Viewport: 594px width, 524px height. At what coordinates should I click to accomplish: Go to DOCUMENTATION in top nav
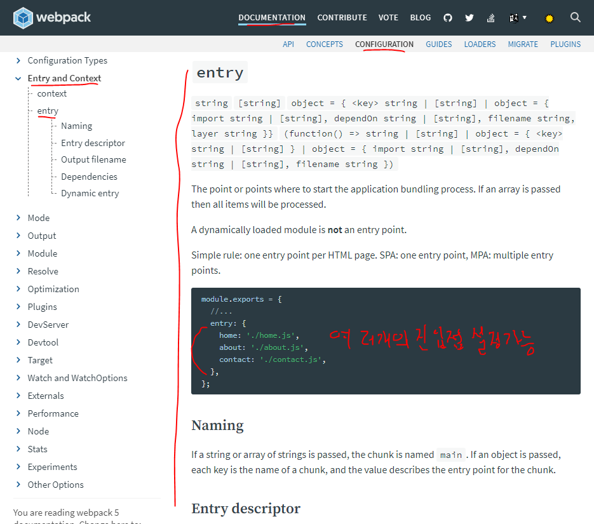pos(272,17)
